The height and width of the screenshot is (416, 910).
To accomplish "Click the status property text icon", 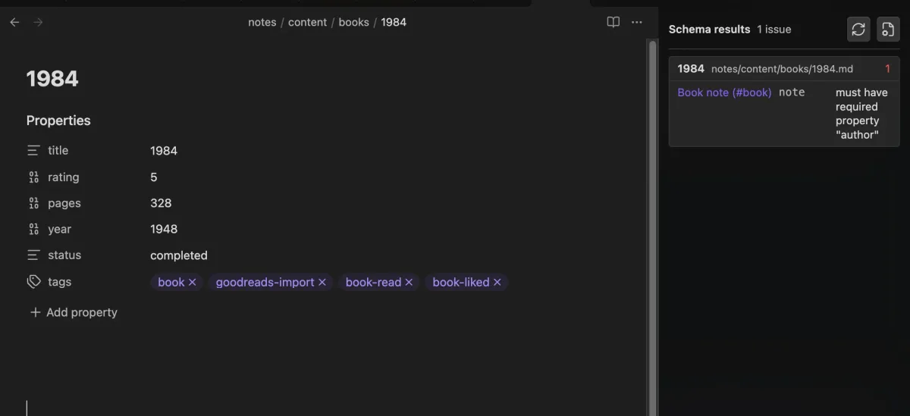I will 33,255.
